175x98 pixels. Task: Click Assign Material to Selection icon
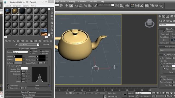pos(14,41)
